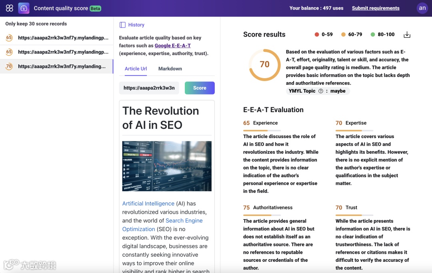Click the 'Score results' heading

(x=264, y=34)
